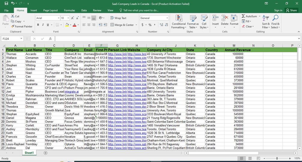Open Cell Styles gallery
Viewport: 302px width, 162px height.
point(204,22)
